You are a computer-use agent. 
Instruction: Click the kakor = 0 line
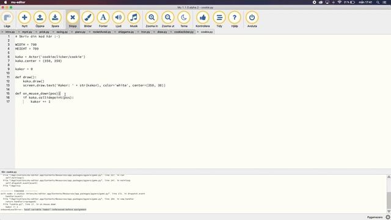coord(24,69)
